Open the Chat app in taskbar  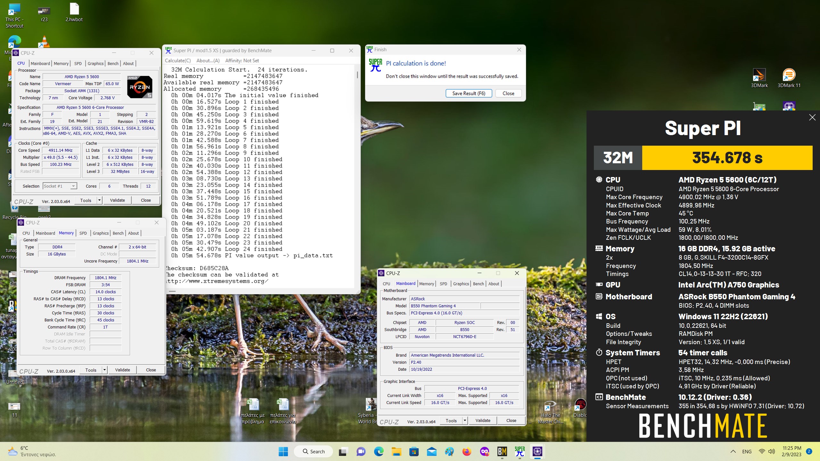(x=361, y=451)
